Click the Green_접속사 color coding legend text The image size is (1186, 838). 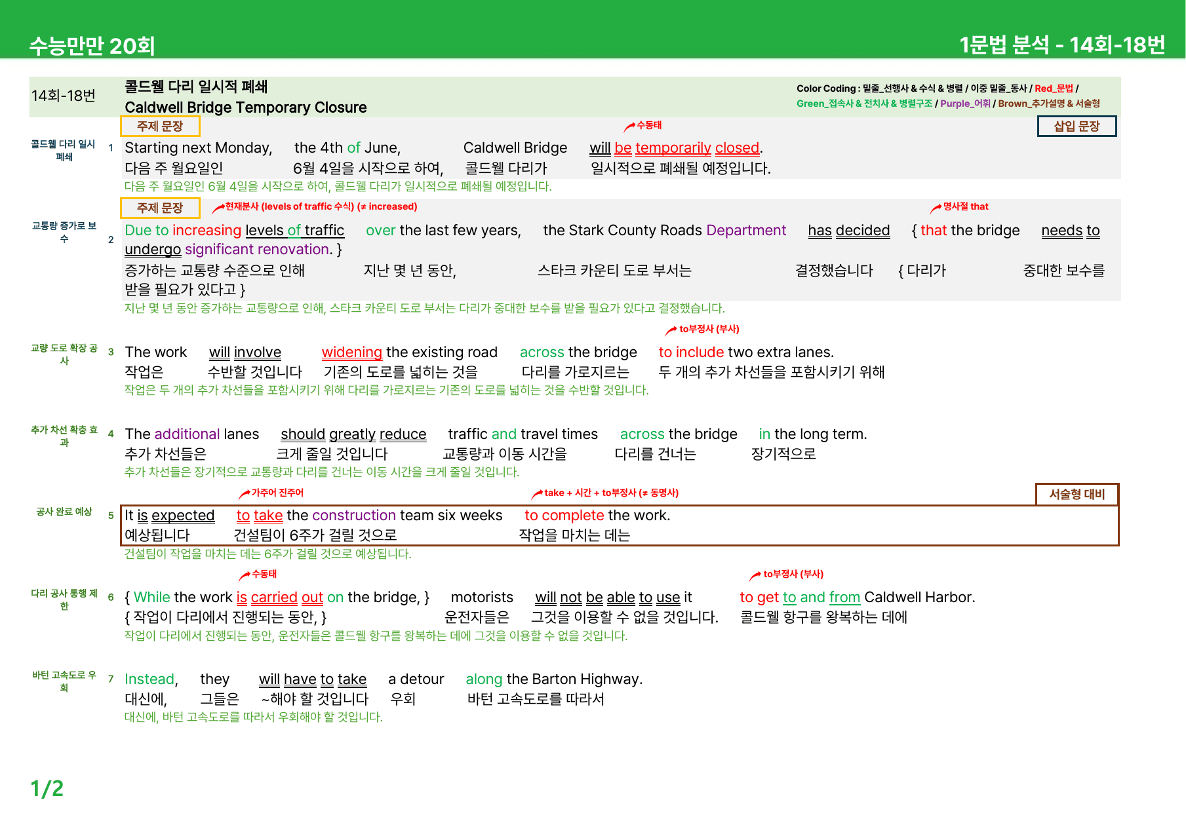click(864, 104)
